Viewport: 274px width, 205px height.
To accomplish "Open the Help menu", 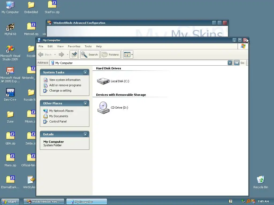I will (99, 46).
